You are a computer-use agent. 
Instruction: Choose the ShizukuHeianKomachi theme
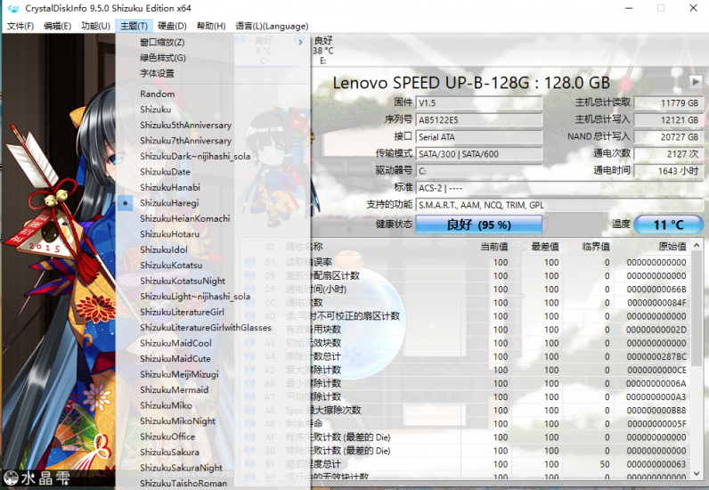(213, 218)
